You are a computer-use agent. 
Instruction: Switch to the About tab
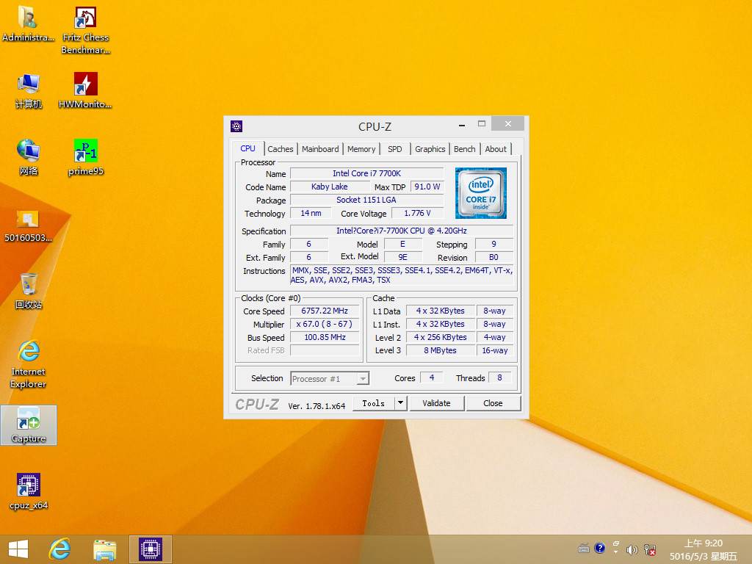[496, 149]
